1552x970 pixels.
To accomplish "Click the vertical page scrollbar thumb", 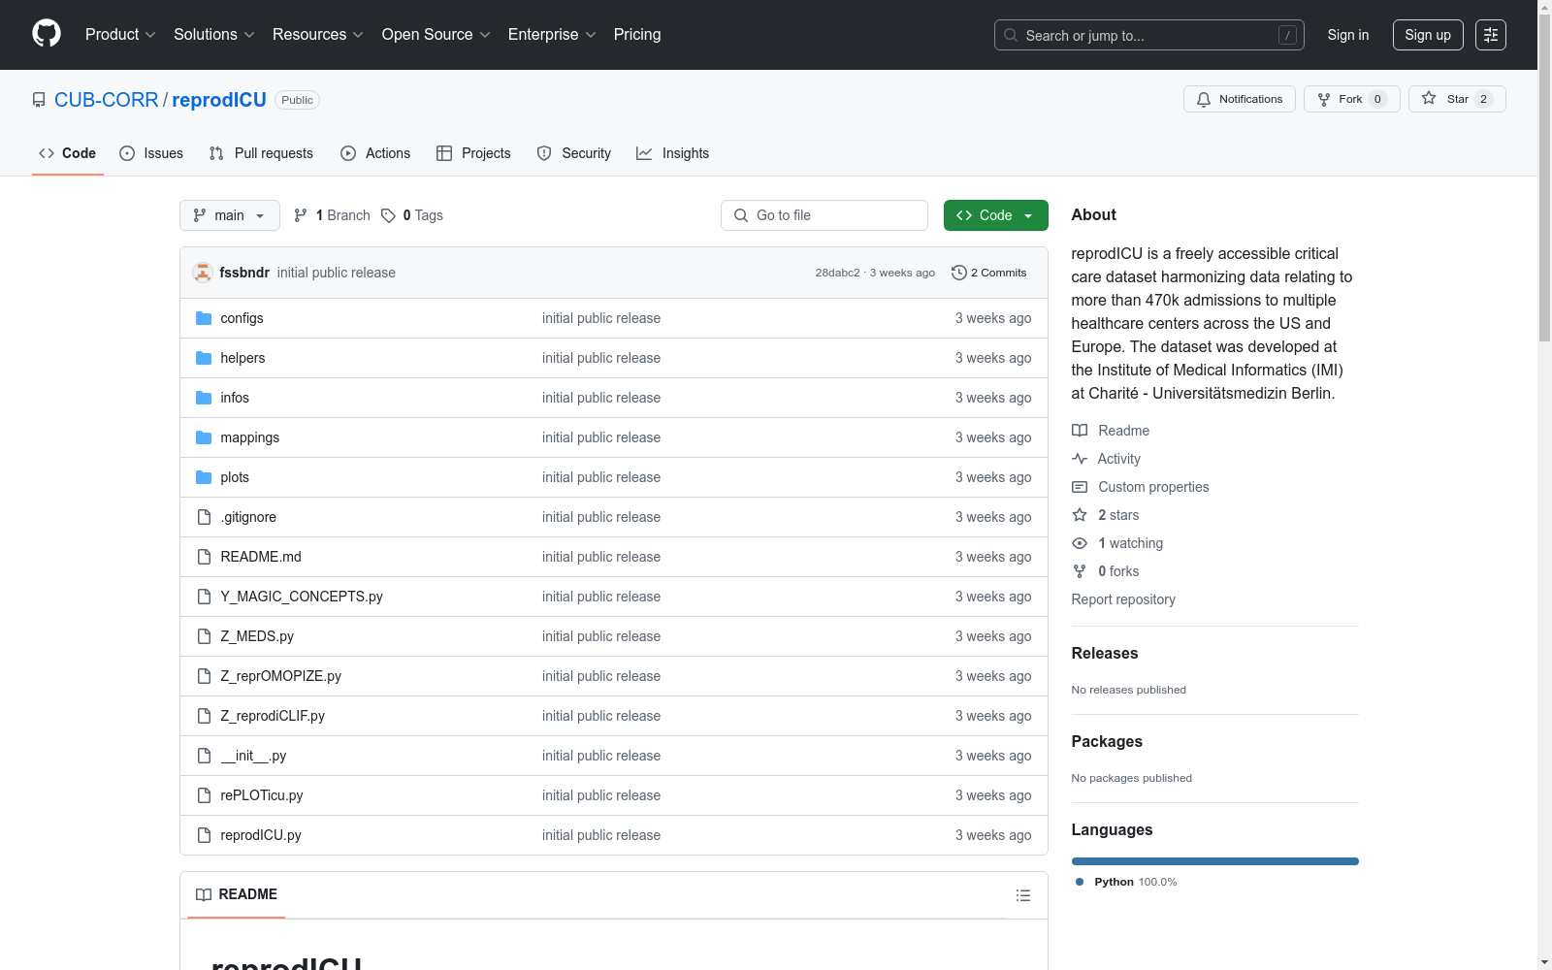I will 1544,177.
